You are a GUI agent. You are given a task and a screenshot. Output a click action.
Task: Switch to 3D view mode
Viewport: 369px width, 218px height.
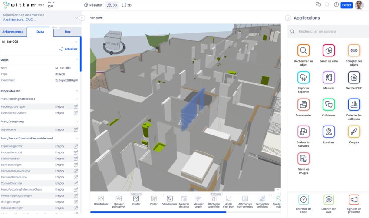click(x=112, y=5)
